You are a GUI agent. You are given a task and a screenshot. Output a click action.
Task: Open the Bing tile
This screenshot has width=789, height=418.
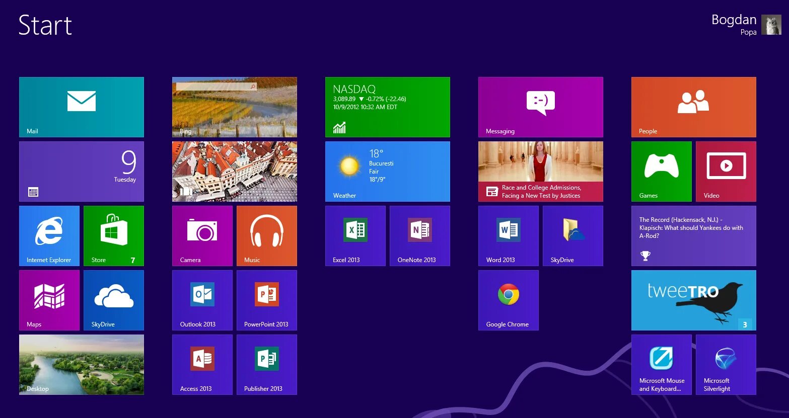pos(235,107)
